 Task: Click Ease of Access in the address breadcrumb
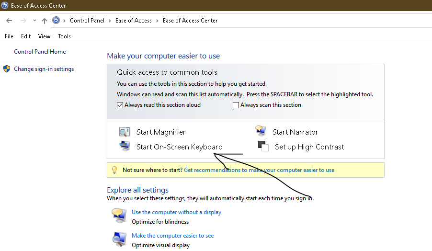click(134, 21)
